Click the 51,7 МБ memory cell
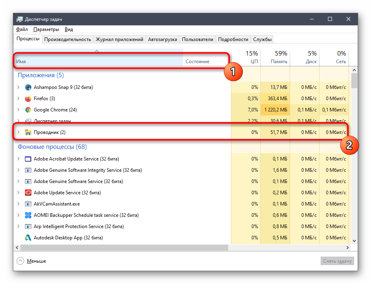The height and width of the screenshot is (284, 371). point(275,132)
